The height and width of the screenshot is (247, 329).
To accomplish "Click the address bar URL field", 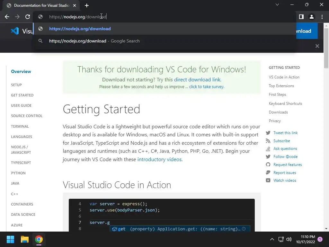I will click(x=164, y=17).
